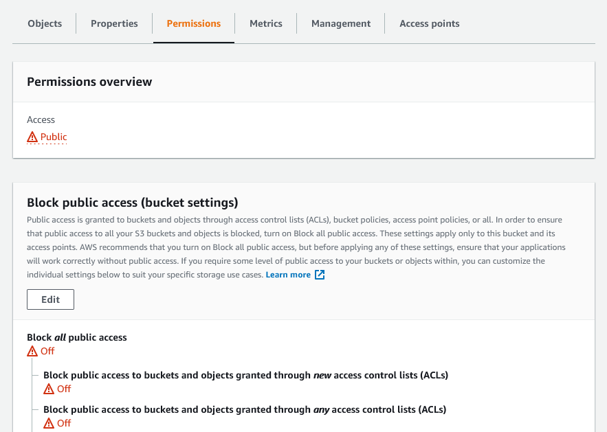Click Off status under Block all public access
607x432 pixels.
tap(47, 351)
